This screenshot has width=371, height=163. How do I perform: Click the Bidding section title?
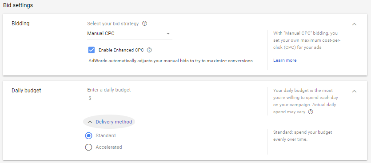20,24
